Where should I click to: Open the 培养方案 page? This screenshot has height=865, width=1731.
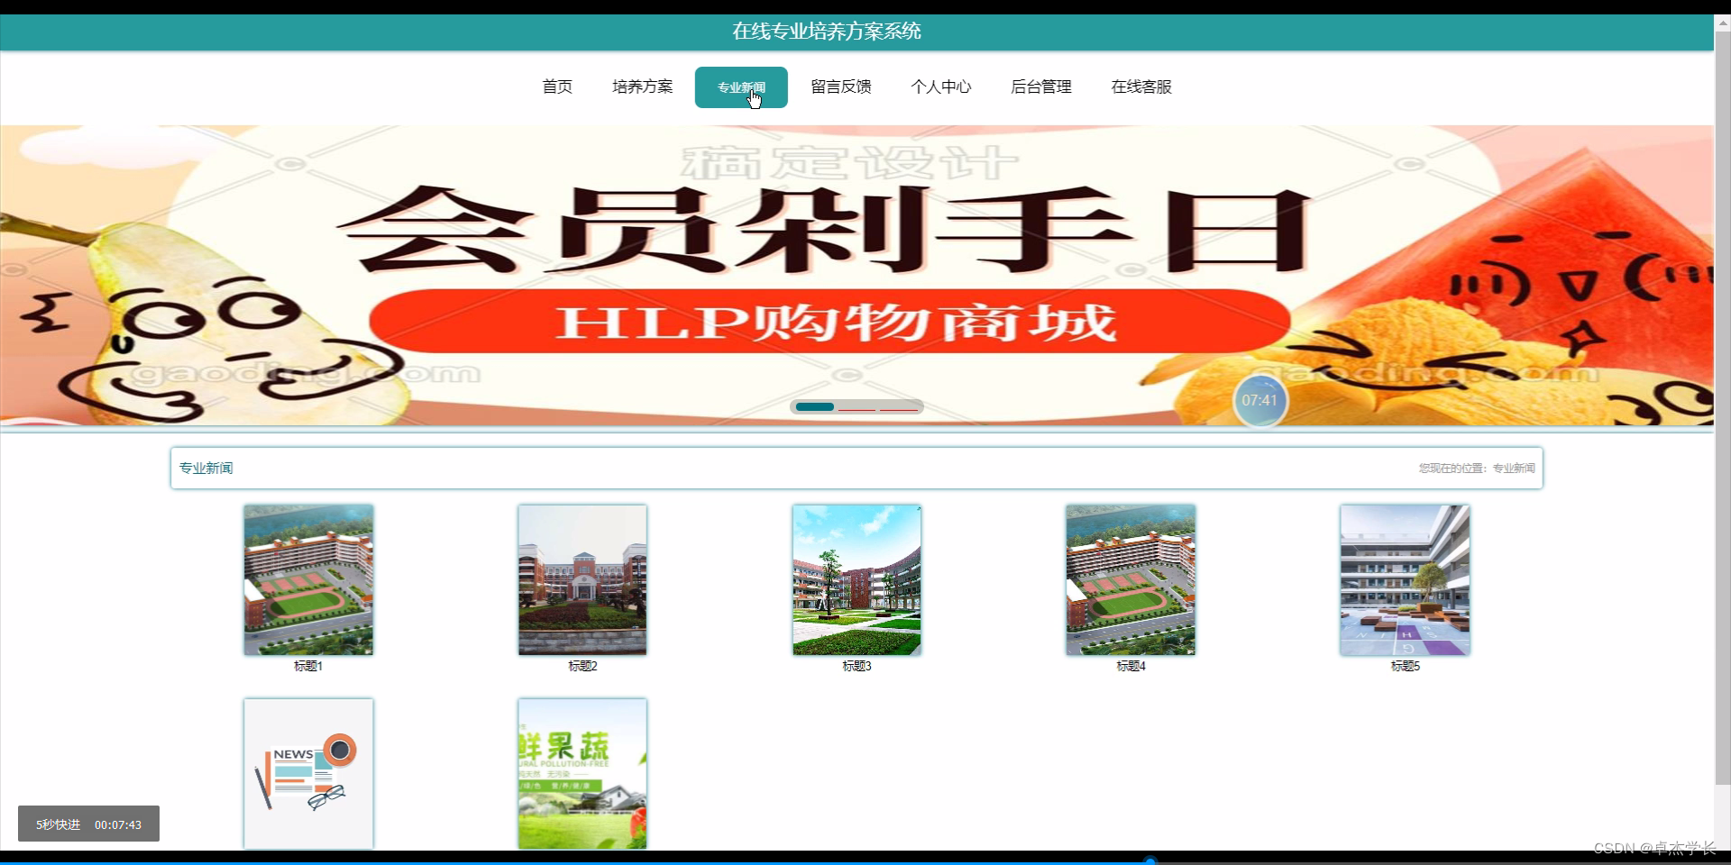(642, 86)
